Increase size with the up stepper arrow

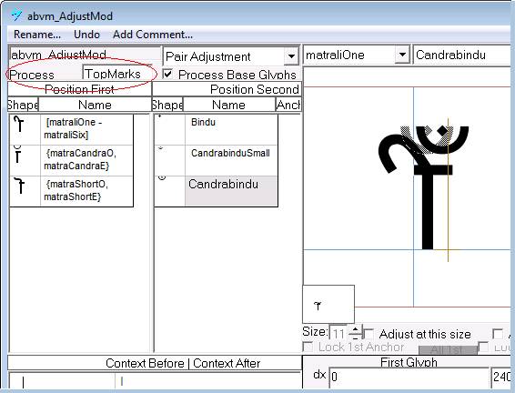click(x=355, y=329)
